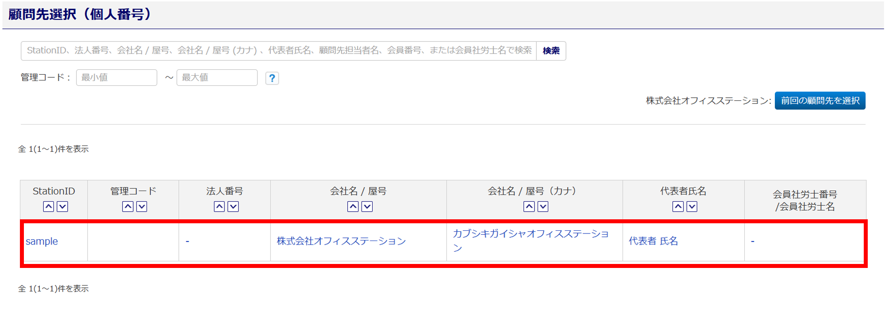Click the 検索 search button
Viewport: 885px width, 321px height.
click(551, 51)
